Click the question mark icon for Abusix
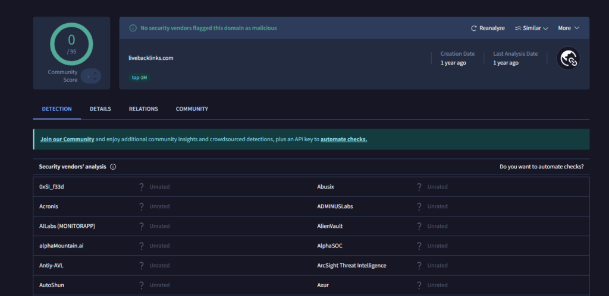 click(419, 187)
